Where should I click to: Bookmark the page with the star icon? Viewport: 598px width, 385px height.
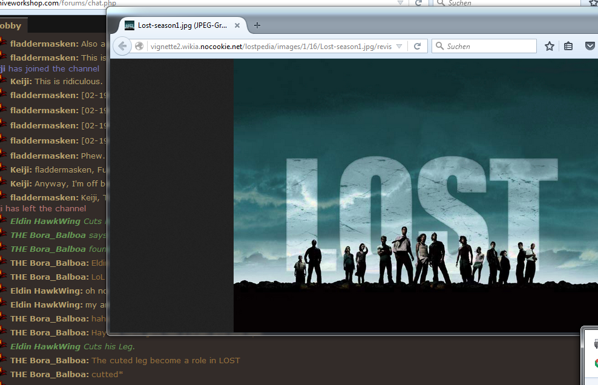[x=549, y=46]
